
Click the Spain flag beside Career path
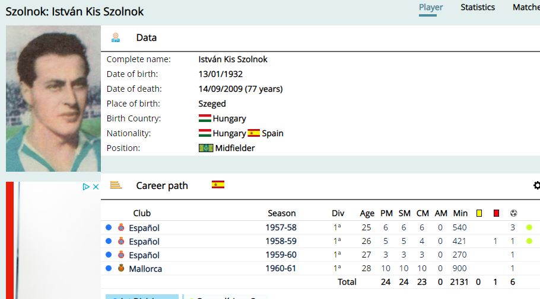218,185
